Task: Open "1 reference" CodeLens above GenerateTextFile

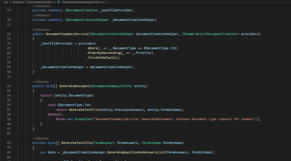Action: (x=40, y=138)
